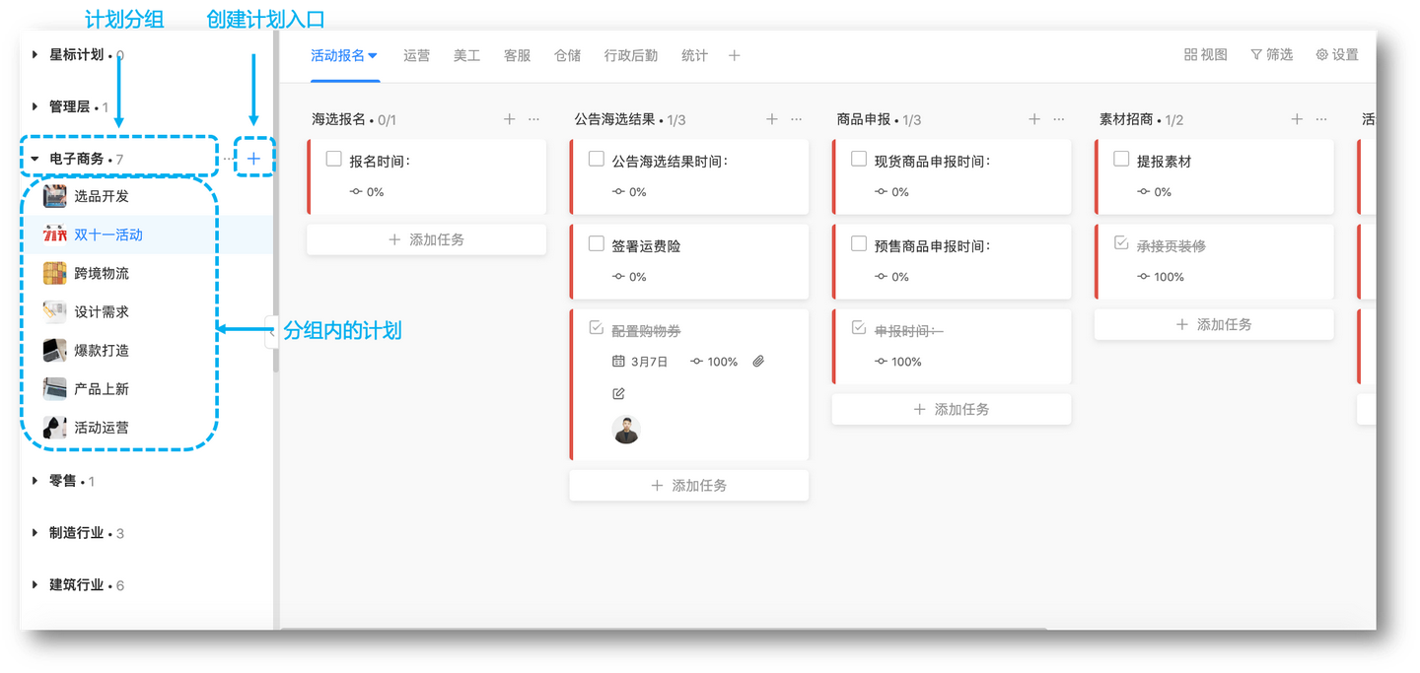Viewport: 1420px width, 673px height.
Task: Switch to the 客服 tab
Action: (517, 56)
